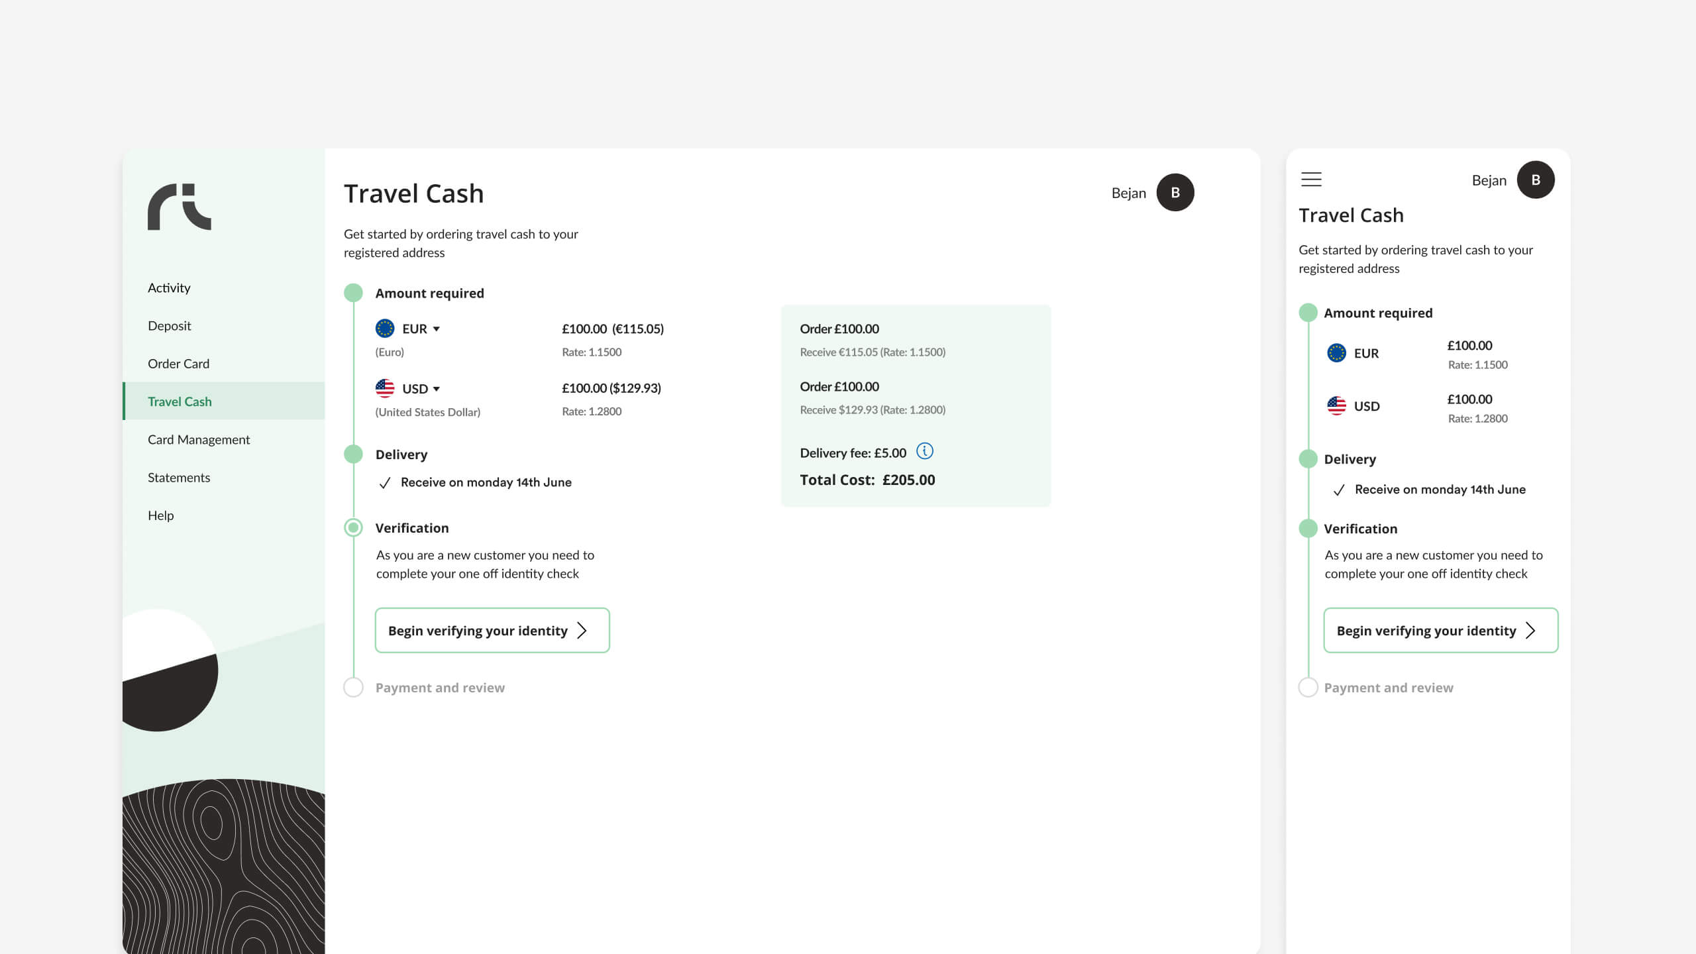1696x954 pixels.
Task: Open the Deposit page from sidebar
Action: click(170, 325)
